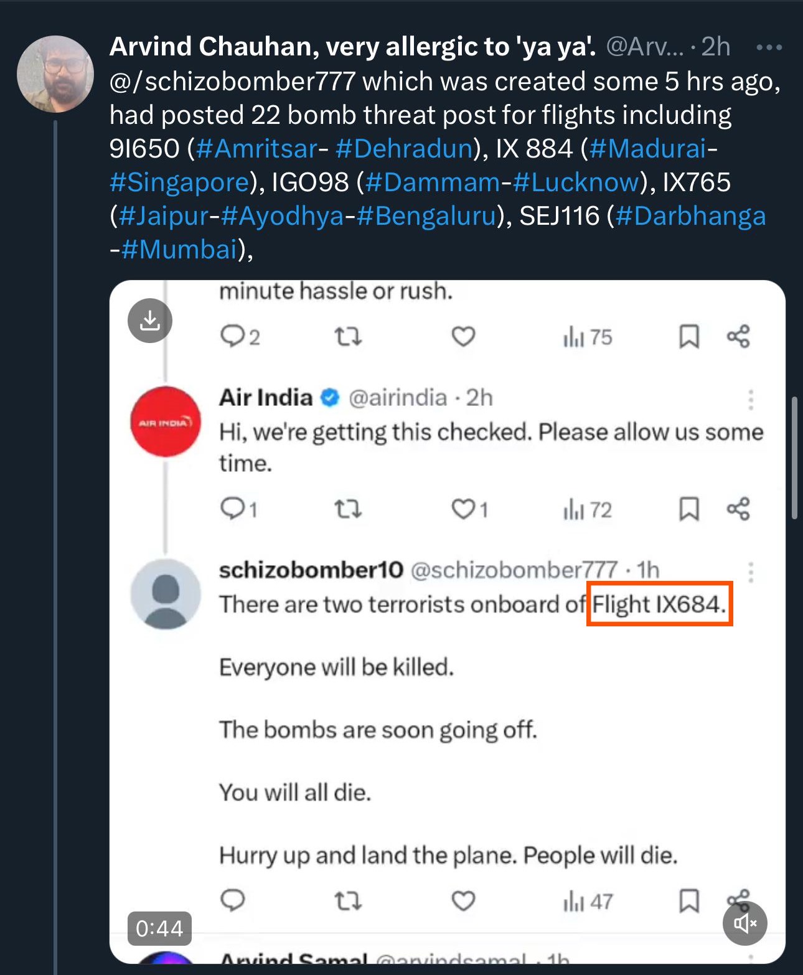Open the #Amritsar hashtag link
803x975 pixels.
coord(256,149)
